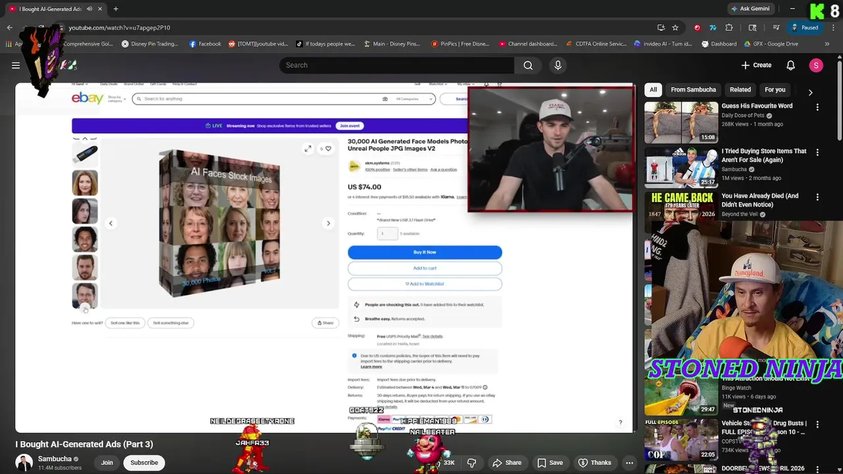The height and width of the screenshot is (474, 843).
Task: Open the CDTFA Online Services bookmark
Action: [596, 44]
